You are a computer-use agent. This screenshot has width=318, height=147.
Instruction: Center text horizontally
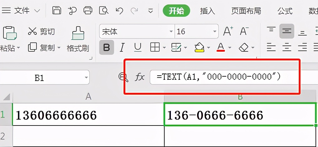[x=287, y=47]
